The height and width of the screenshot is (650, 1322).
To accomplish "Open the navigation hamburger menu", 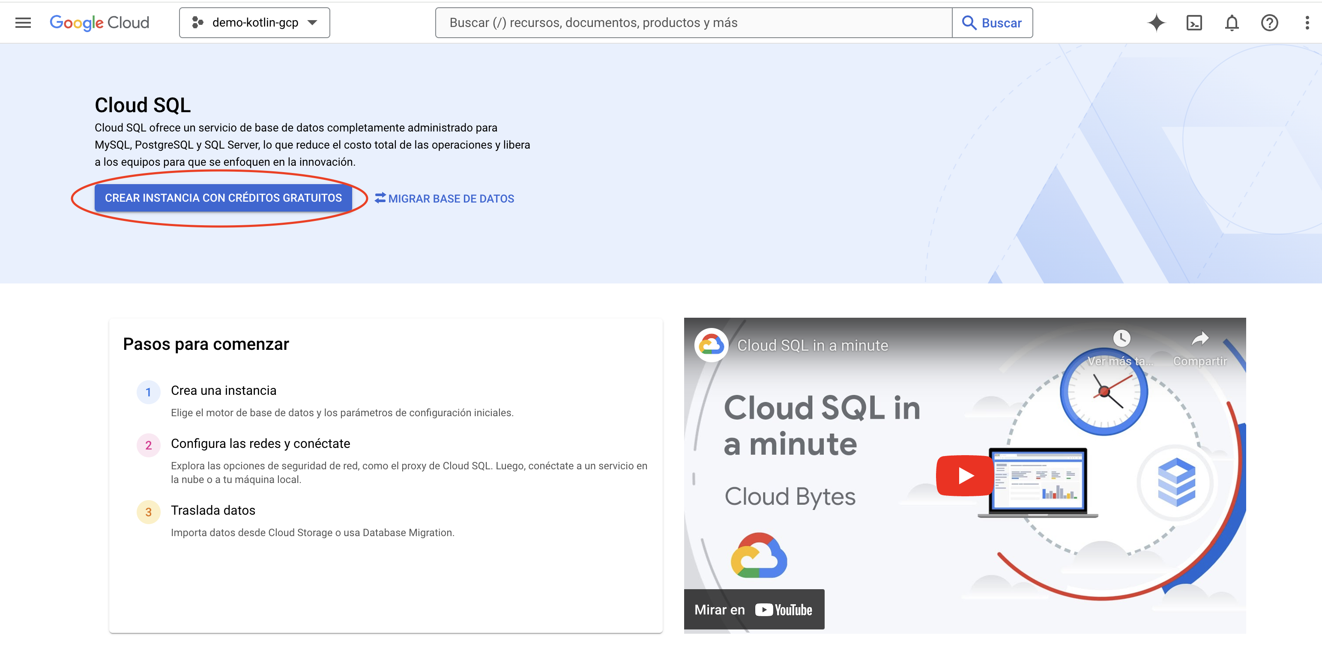I will pyautogui.click(x=23, y=22).
